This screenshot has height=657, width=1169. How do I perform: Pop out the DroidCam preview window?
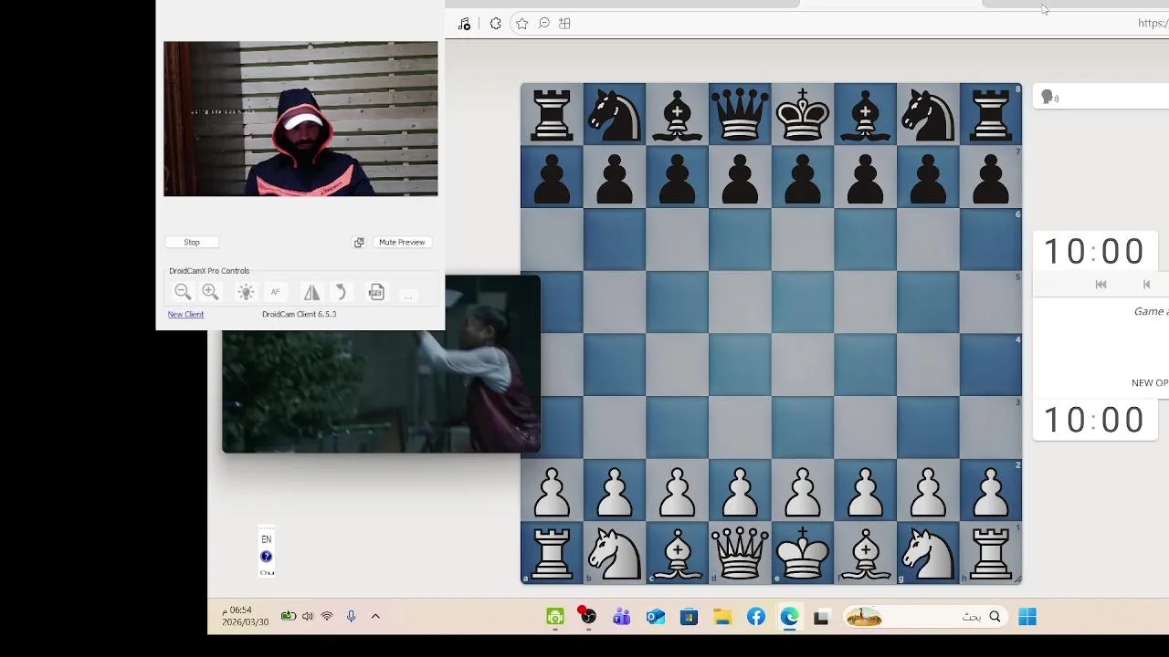click(x=359, y=242)
